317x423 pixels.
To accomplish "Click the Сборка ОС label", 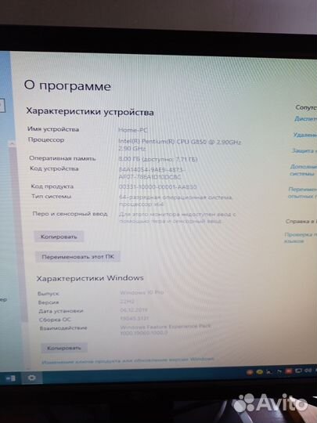I will tap(55, 320).
